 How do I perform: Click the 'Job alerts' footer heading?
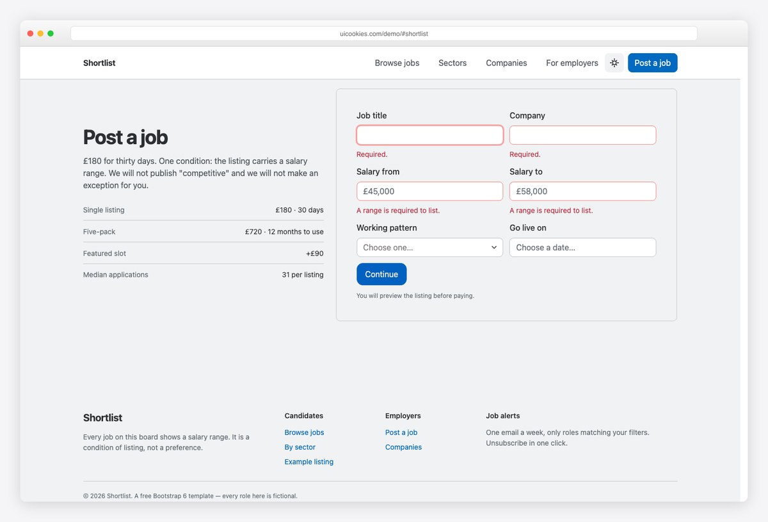[x=503, y=416]
